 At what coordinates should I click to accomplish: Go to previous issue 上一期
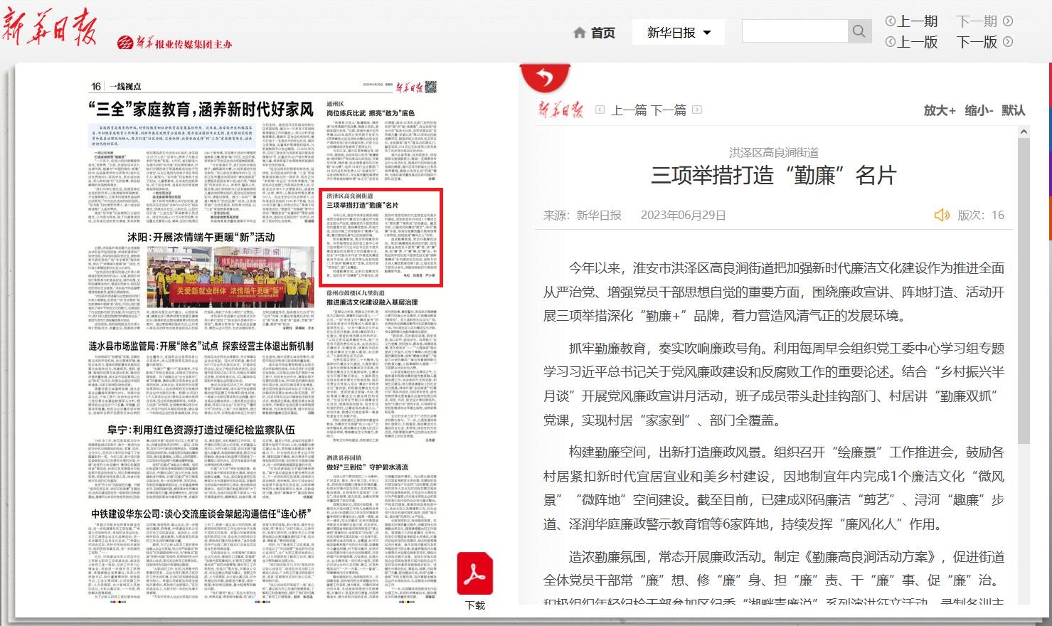click(918, 21)
